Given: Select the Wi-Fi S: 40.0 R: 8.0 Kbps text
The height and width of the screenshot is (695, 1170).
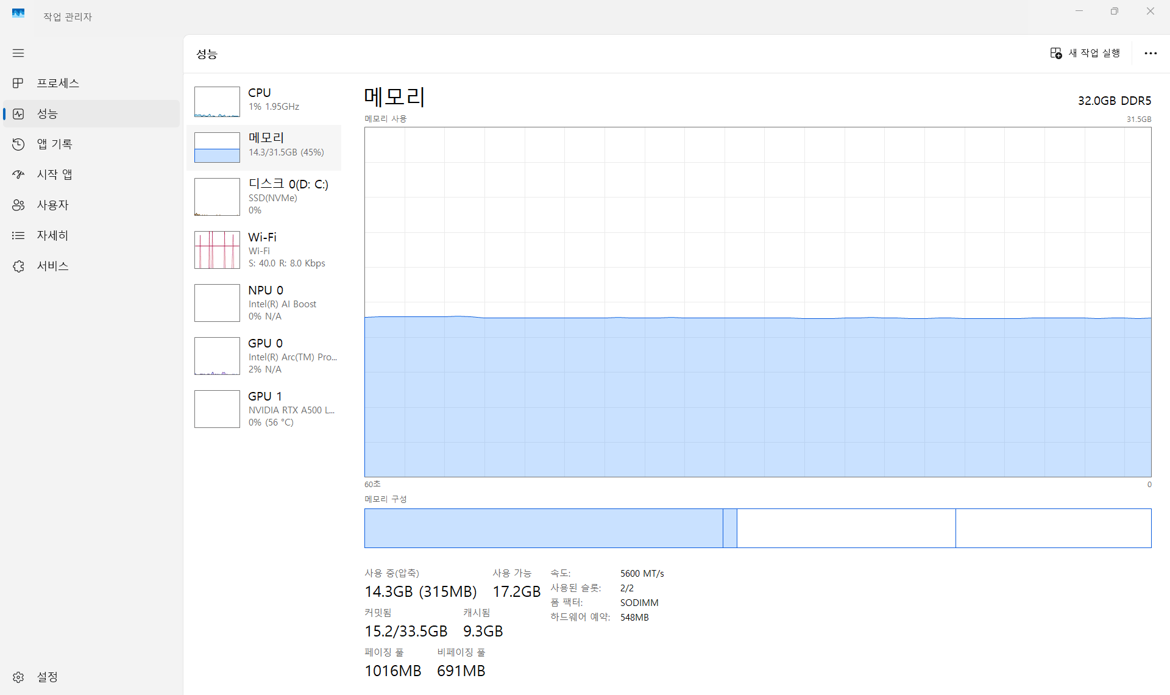Looking at the screenshot, I should coord(287,263).
